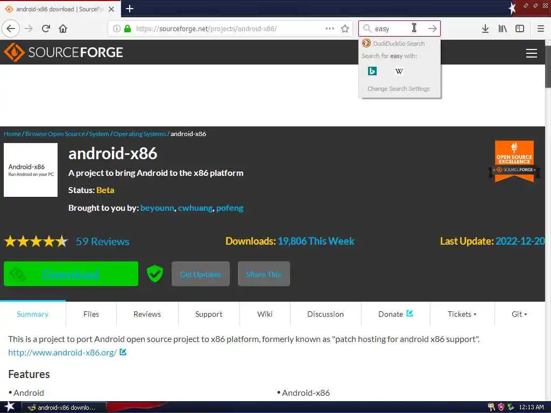
Task: Open the Firefox hamburger menu
Action: [541, 29]
